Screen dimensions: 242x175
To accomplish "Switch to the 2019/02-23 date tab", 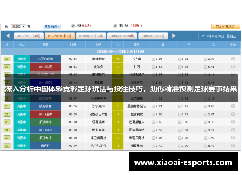I will pyautogui.click(x=153, y=36).
